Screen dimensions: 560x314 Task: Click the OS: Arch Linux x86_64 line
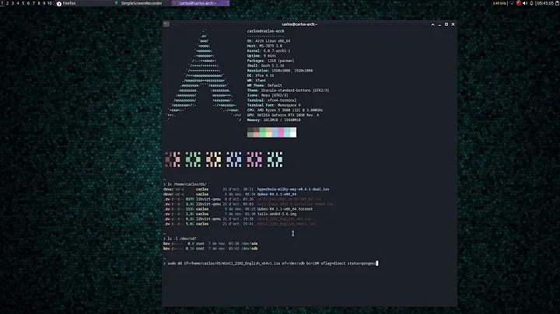(x=268, y=41)
